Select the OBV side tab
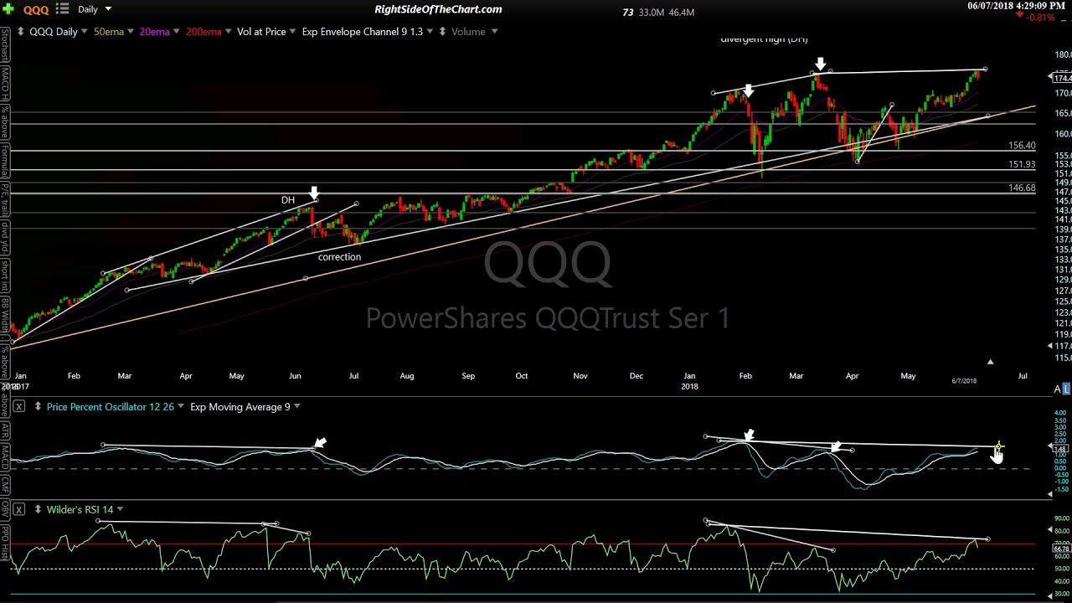1072x603 pixels. pyautogui.click(x=5, y=508)
